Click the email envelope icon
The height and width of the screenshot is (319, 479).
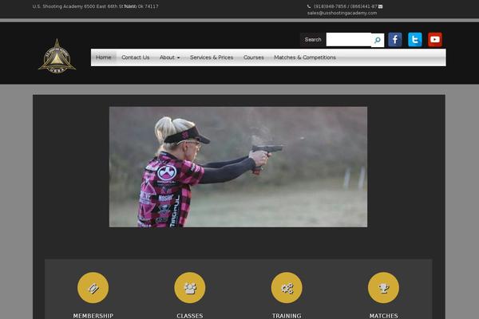(380, 6)
